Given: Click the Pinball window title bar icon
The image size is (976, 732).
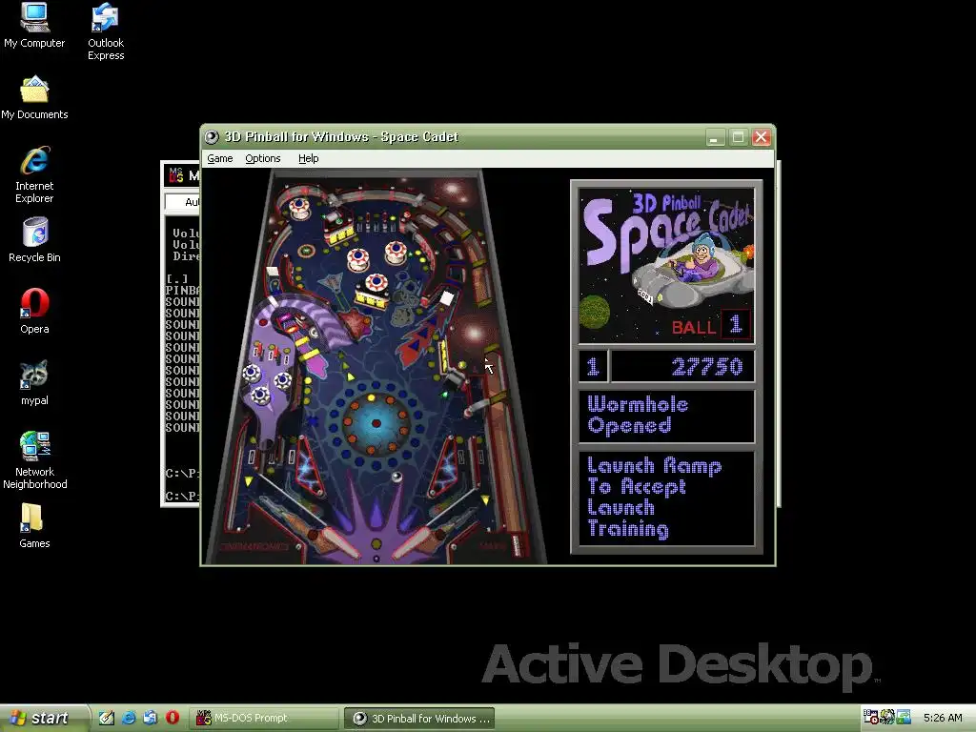Looking at the screenshot, I should click(x=213, y=137).
